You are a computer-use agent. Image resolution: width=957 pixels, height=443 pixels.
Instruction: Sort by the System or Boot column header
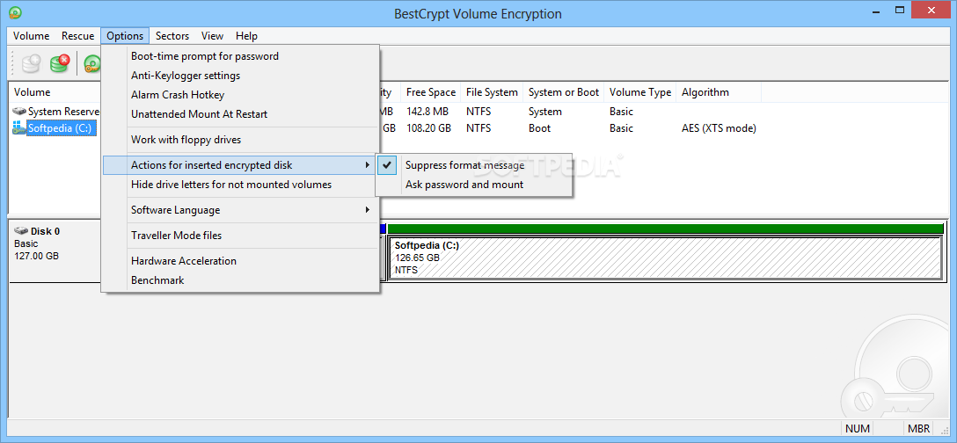pyautogui.click(x=564, y=92)
